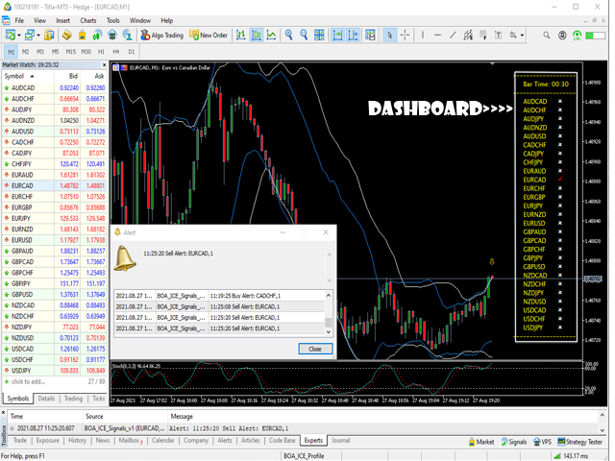Screen dimensions: 615x461
Task: Select the equidistant channel tool
Action: [468, 36]
